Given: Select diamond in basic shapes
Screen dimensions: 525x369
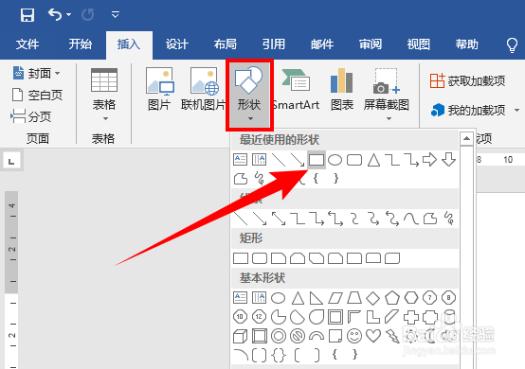Looking at the screenshot, I should pos(373,298).
